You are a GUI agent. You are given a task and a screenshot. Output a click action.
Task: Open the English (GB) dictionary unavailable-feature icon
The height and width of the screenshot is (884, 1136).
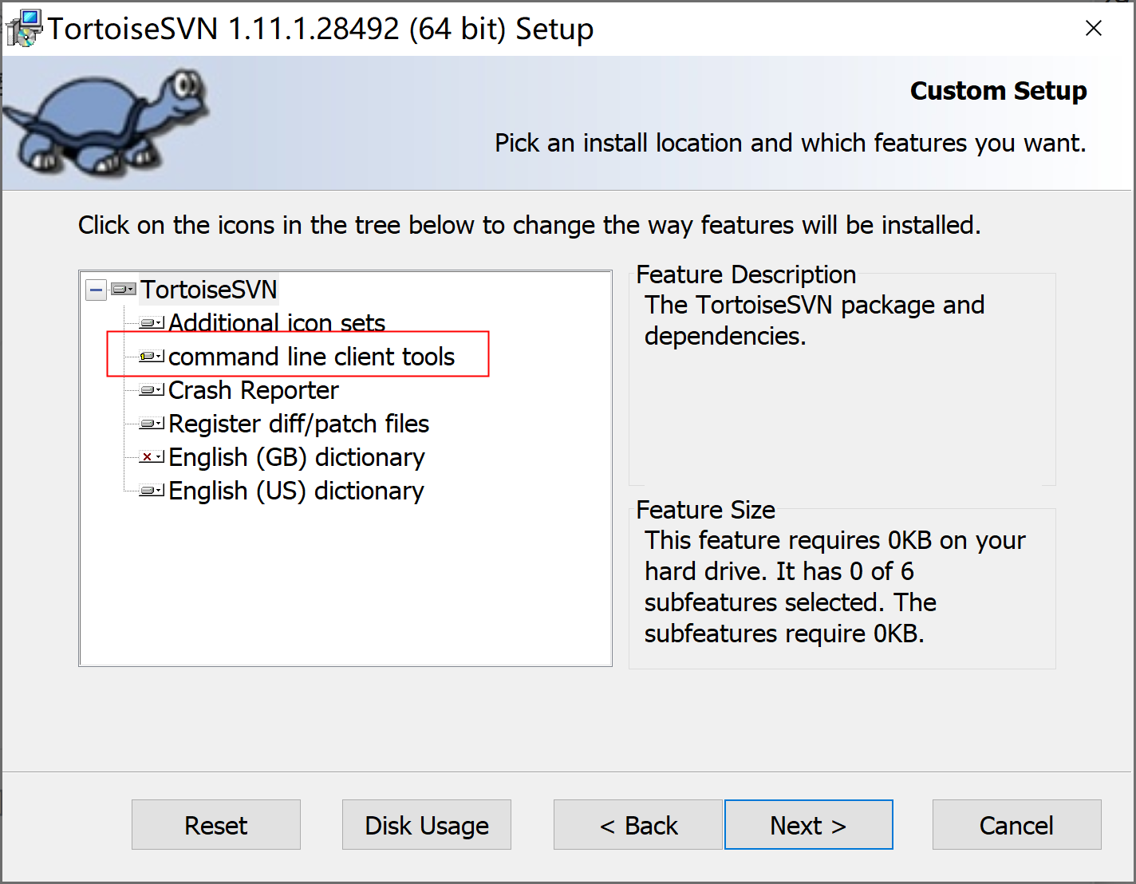(152, 457)
